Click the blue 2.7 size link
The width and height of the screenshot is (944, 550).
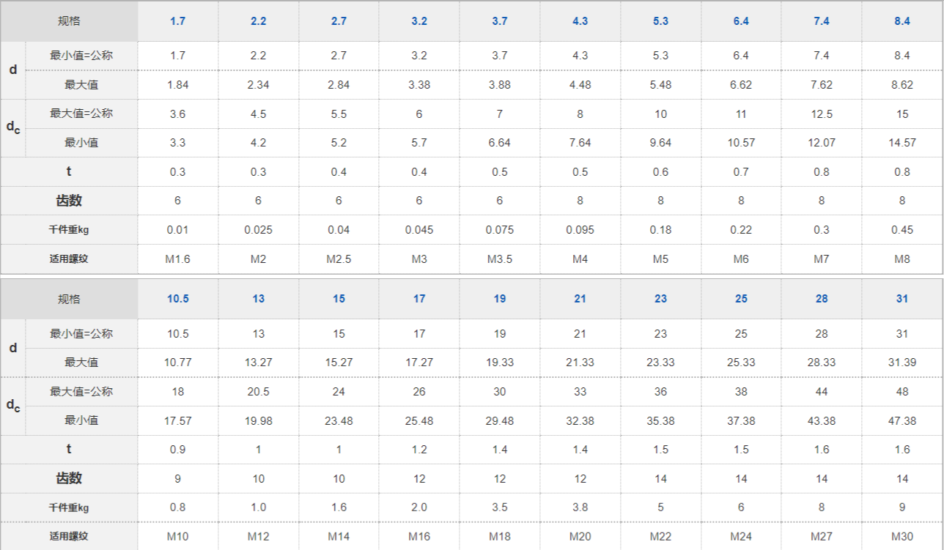point(339,21)
